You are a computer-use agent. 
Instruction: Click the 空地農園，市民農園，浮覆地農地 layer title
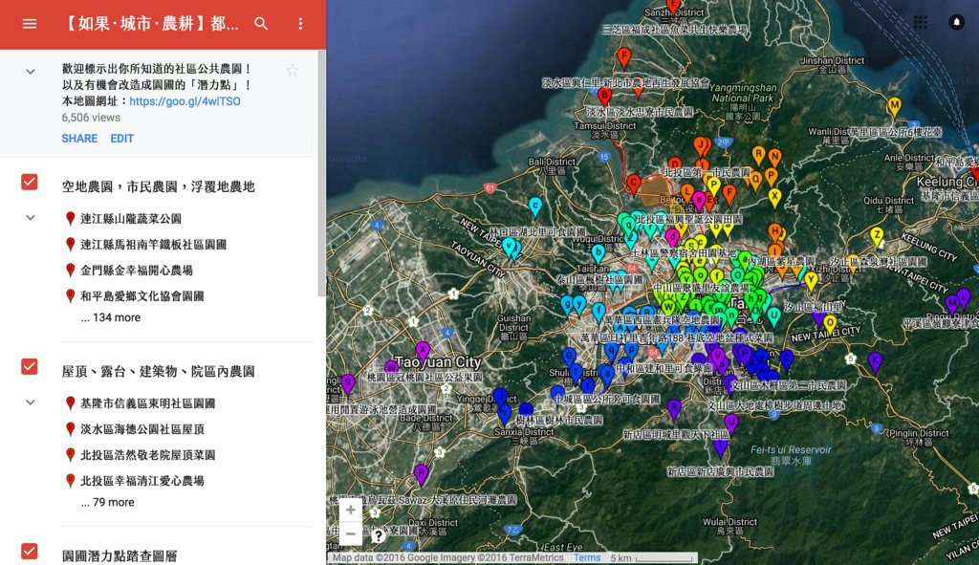click(x=158, y=186)
